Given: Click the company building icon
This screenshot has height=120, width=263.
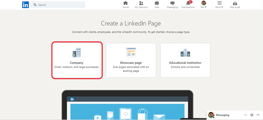Looking at the screenshot, I should tap(76, 53).
